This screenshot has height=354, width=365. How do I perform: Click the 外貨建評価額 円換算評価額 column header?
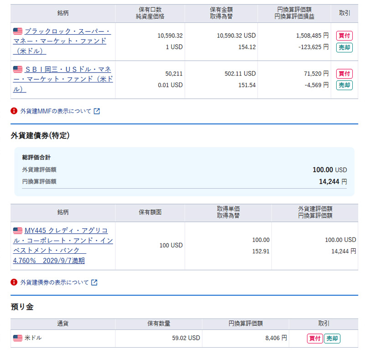(315, 212)
